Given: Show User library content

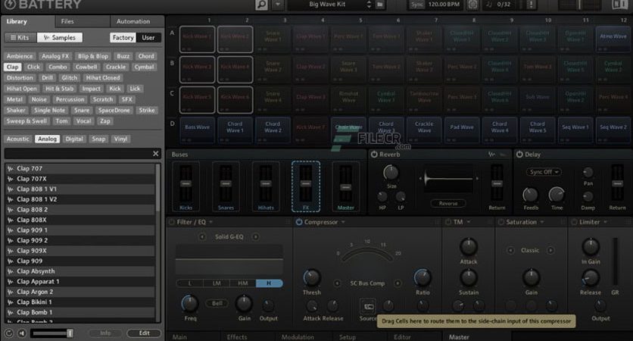Looking at the screenshot, I should [x=148, y=38].
